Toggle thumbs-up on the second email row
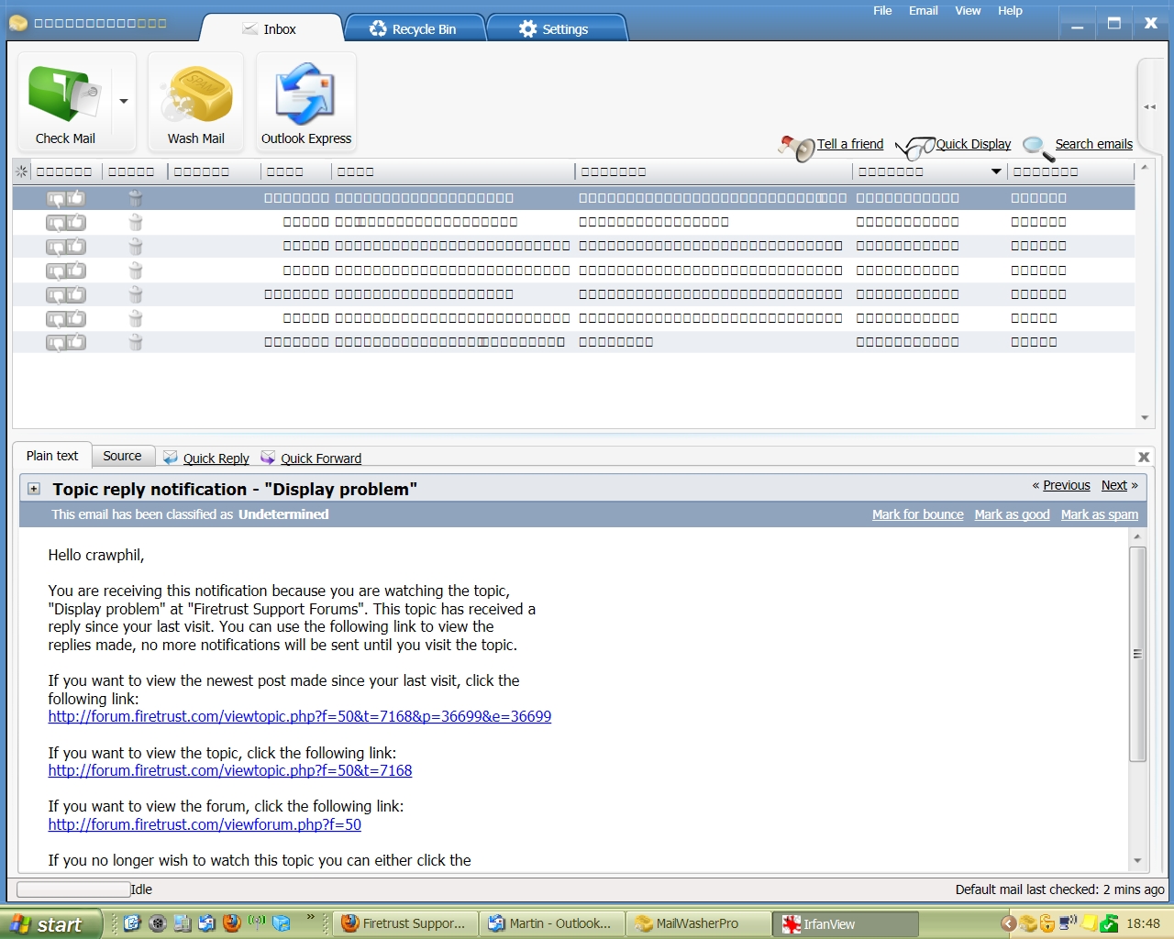 (76, 222)
